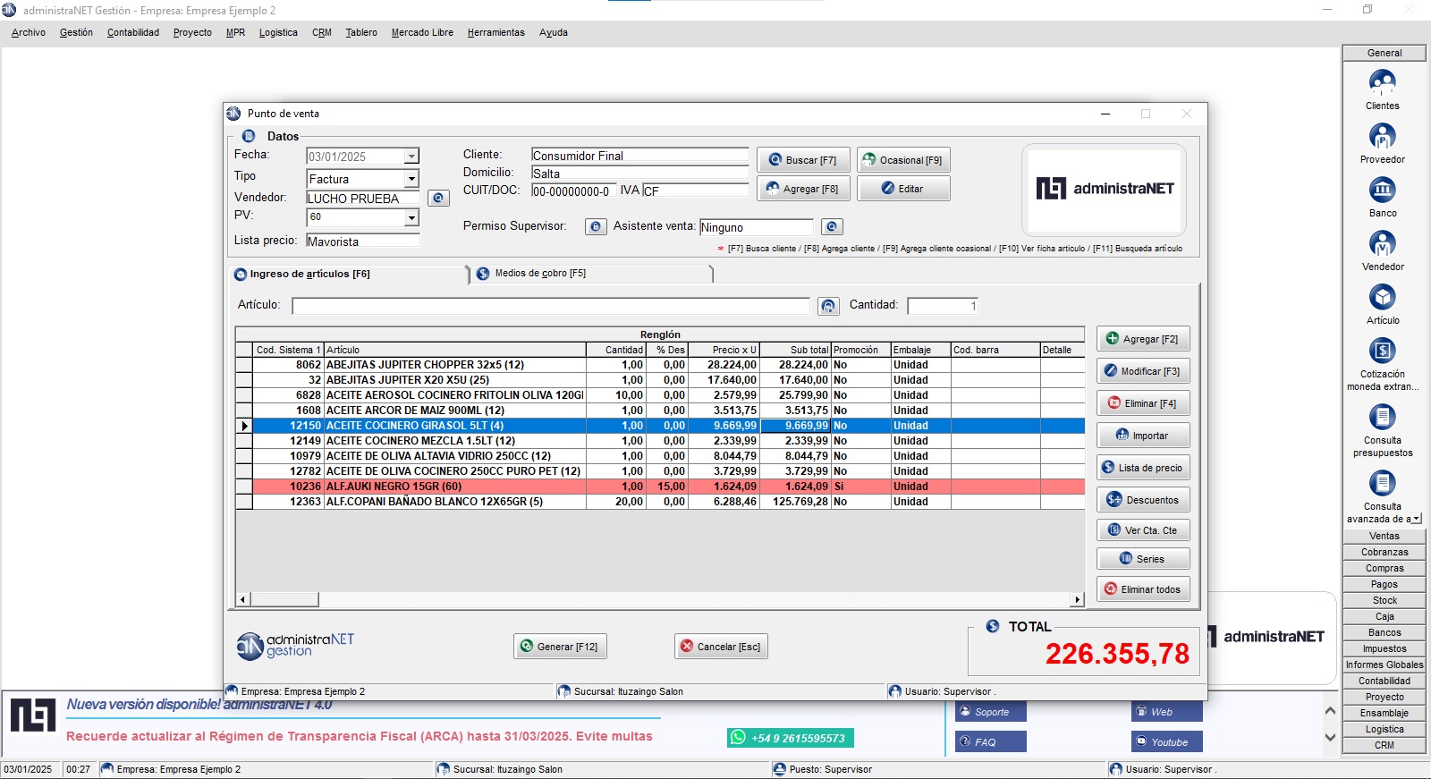This screenshot has width=1431, height=779.
Task: Open the Tipo Factura dropdown
Action: [411, 180]
